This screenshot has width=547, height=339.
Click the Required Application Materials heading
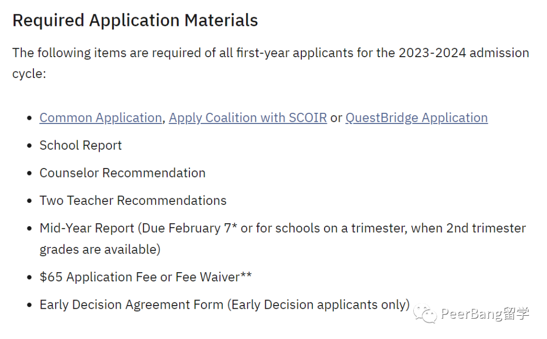[x=135, y=20]
